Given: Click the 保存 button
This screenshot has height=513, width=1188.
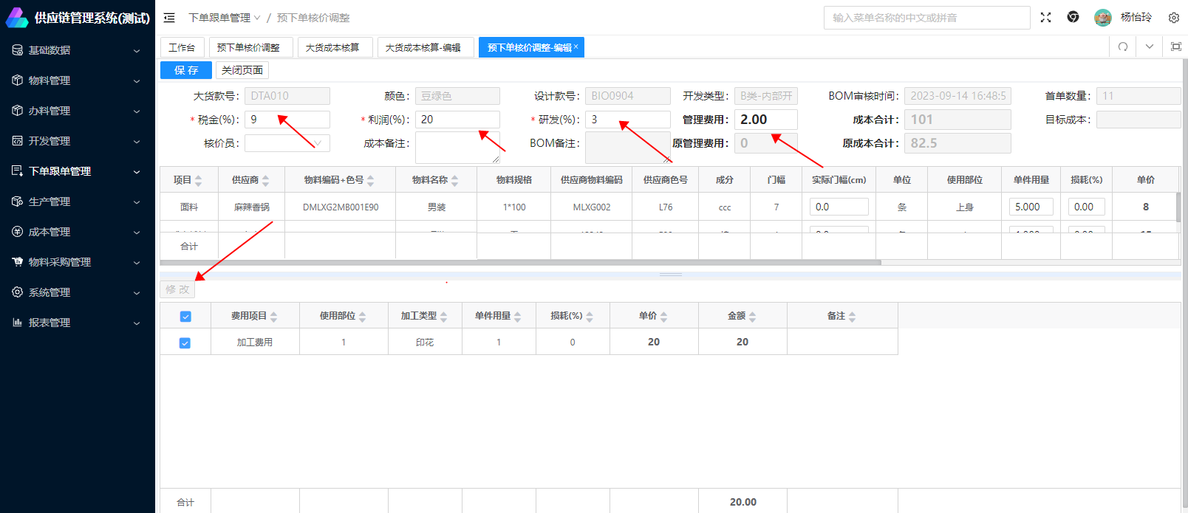Looking at the screenshot, I should [186, 70].
